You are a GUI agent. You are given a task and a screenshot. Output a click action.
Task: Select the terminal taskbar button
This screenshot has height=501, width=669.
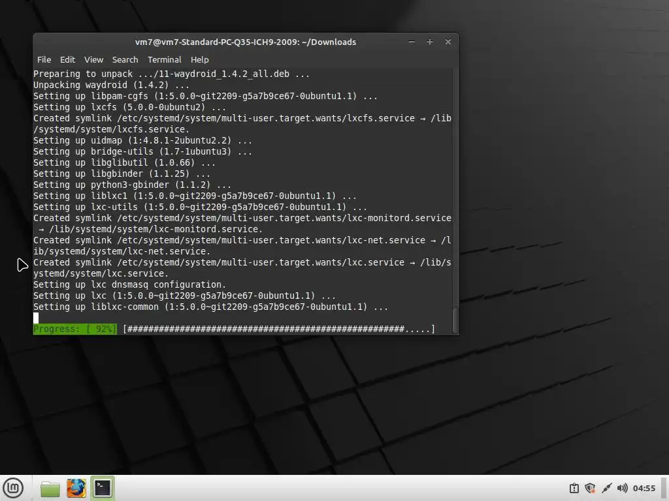point(103,488)
